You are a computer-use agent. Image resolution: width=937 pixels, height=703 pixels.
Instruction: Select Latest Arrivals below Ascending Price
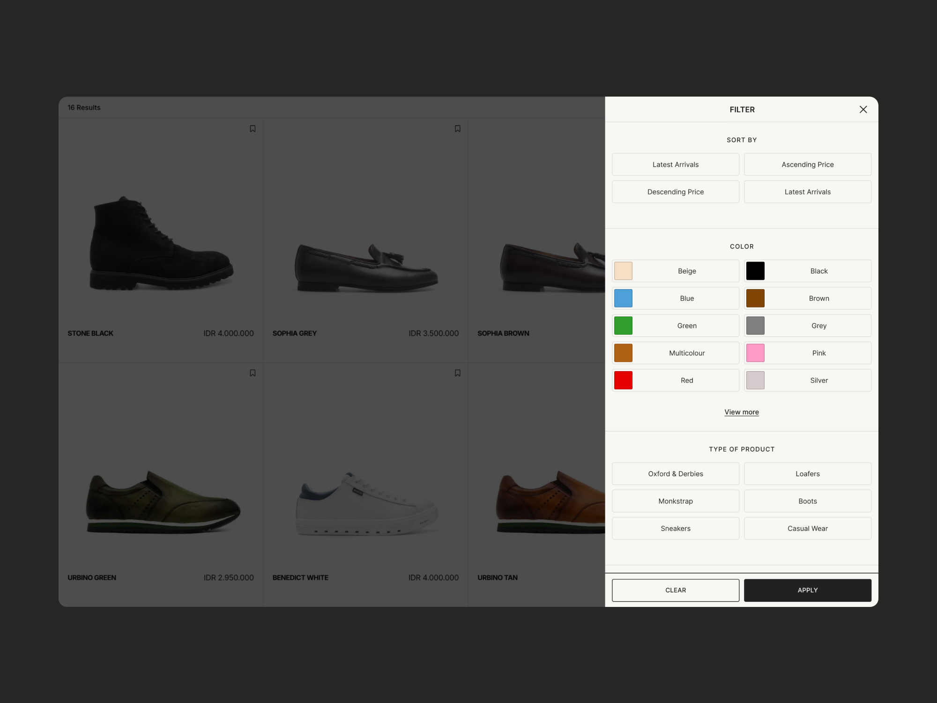[x=808, y=192]
